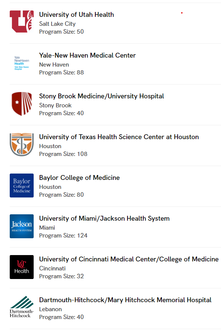This screenshot has height=331, width=221.
Task: Click the Salt Lake City location text
Action: 57,24
